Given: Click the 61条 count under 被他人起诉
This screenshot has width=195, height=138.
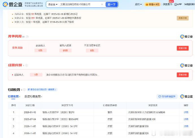Looking at the screenshot, I should click(65, 51).
